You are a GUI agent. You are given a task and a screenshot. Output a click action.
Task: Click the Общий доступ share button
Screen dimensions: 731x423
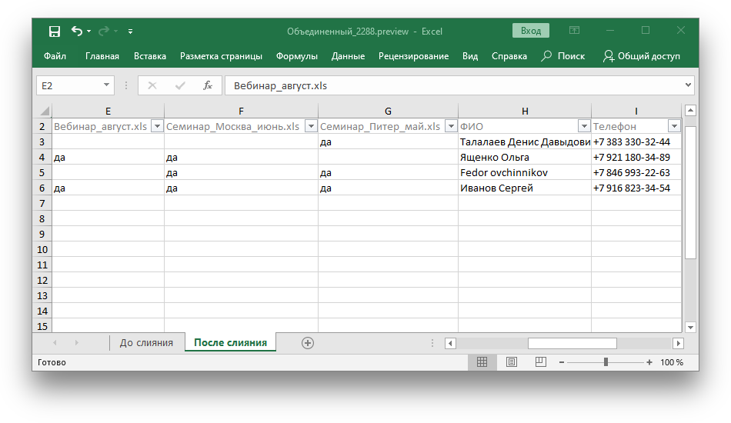tap(642, 56)
